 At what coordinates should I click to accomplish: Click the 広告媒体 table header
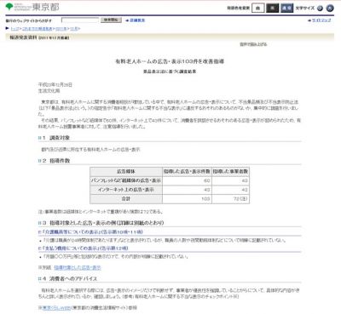point(126,172)
